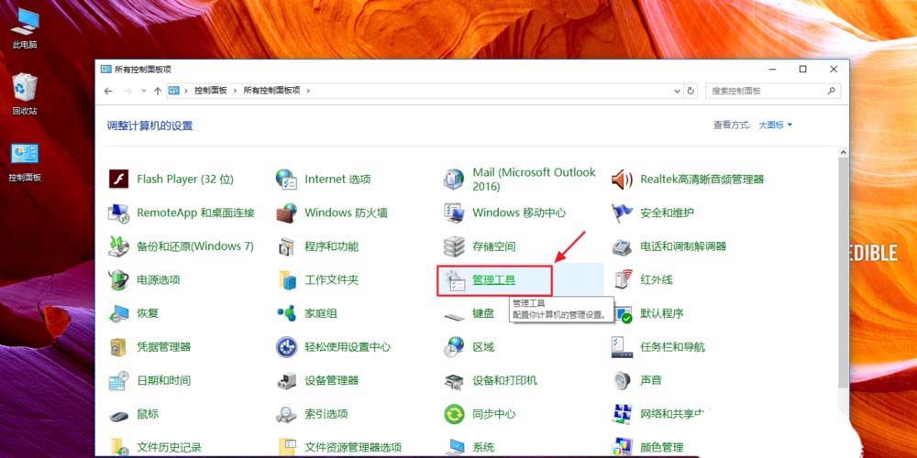Screen dimensions: 917x458
Task: Open the 鼠标 mouse icon
Action: point(118,415)
